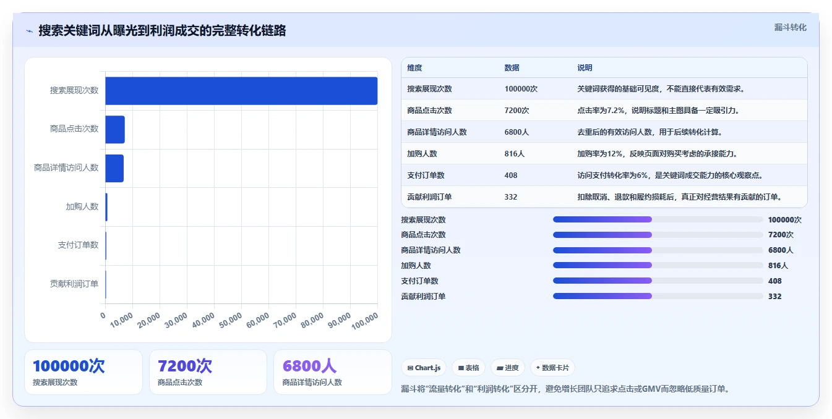Click the 贡献利润订单 label on the chart axis

pyautogui.click(x=74, y=284)
